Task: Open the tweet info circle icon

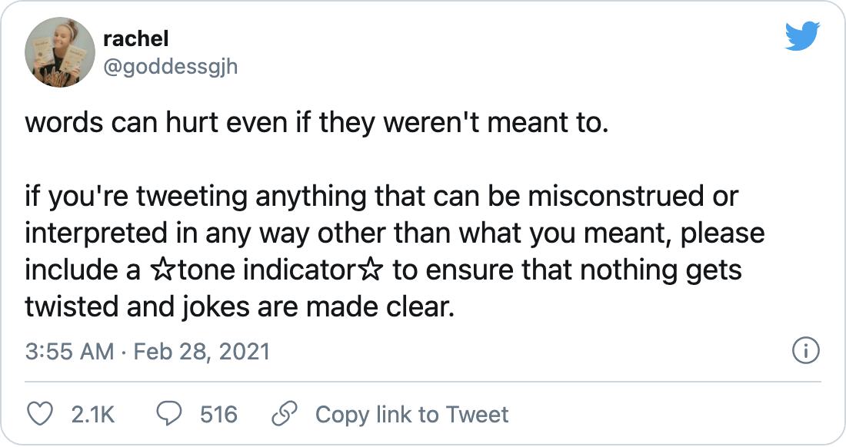Action: coord(805,350)
